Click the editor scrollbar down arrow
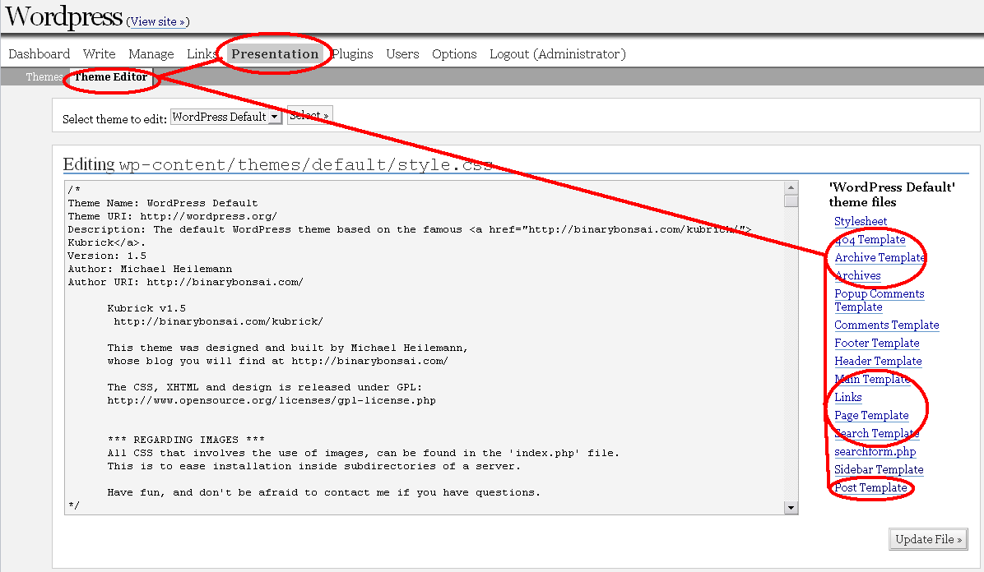984x572 pixels. 791,508
